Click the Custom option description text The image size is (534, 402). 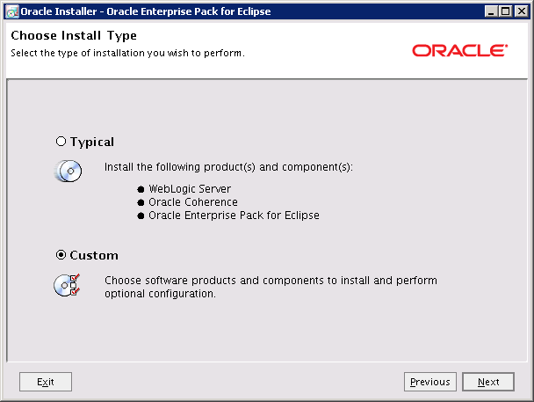pos(271,288)
